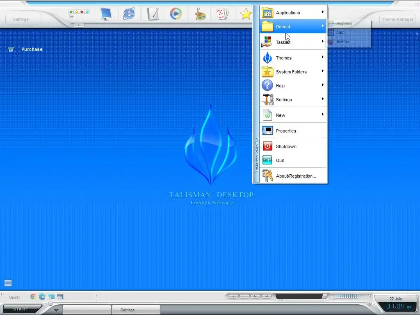Click the 22 July date display
The image size is (420, 315).
tap(396, 299)
